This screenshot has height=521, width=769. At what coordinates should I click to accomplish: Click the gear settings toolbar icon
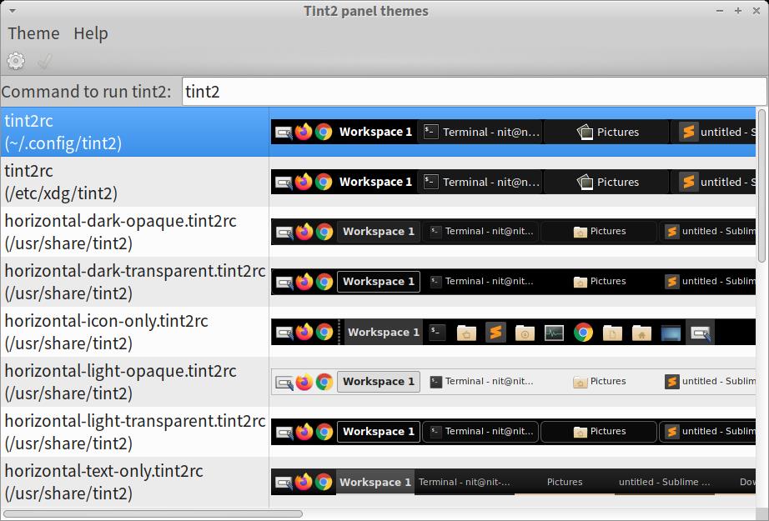point(16,61)
